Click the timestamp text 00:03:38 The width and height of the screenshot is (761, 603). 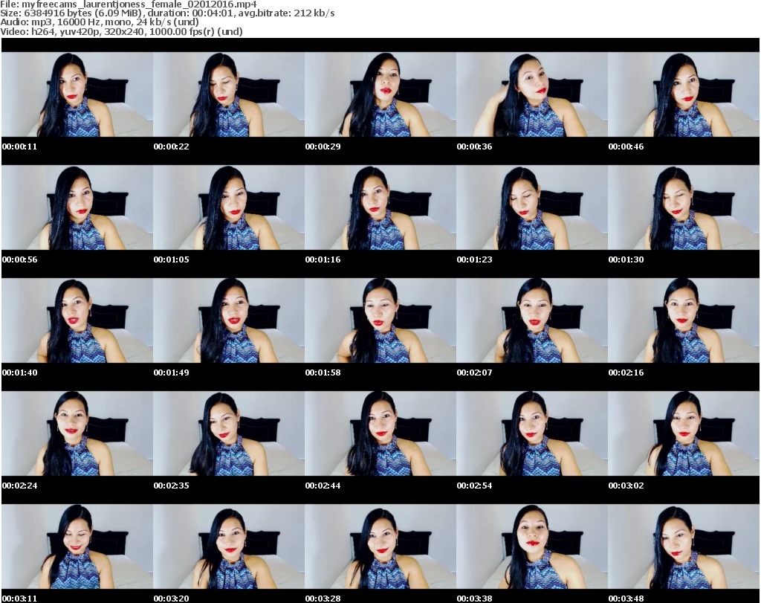(x=474, y=599)
